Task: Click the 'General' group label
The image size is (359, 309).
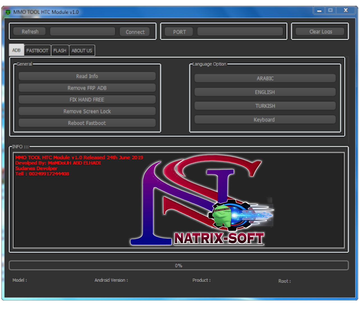Action: point(24,64)
